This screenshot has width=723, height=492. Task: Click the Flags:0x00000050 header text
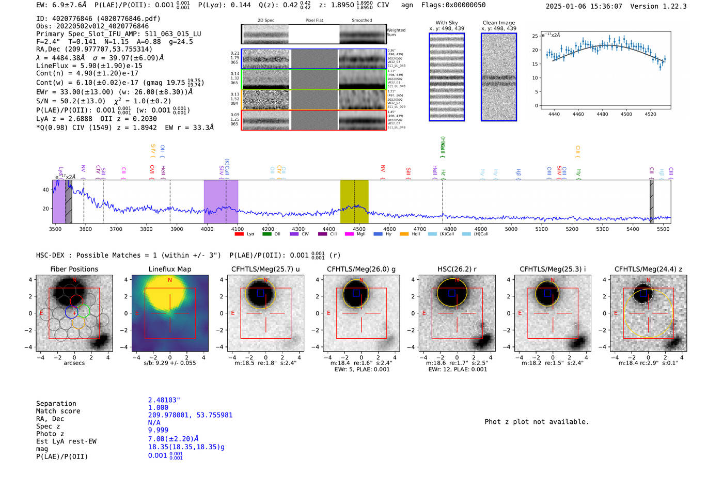pyautogui.click(x=453, y=5)
